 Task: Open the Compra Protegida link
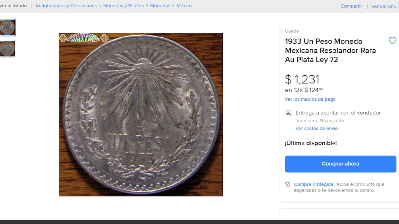click(x=313, y=184)
